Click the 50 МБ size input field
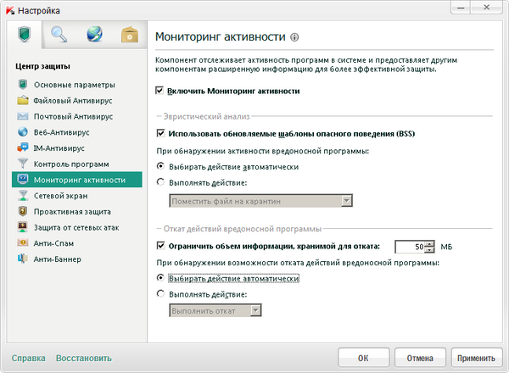The height and width of the screenshot is (373, 509). pyautogui.click(x=410, y=247)
